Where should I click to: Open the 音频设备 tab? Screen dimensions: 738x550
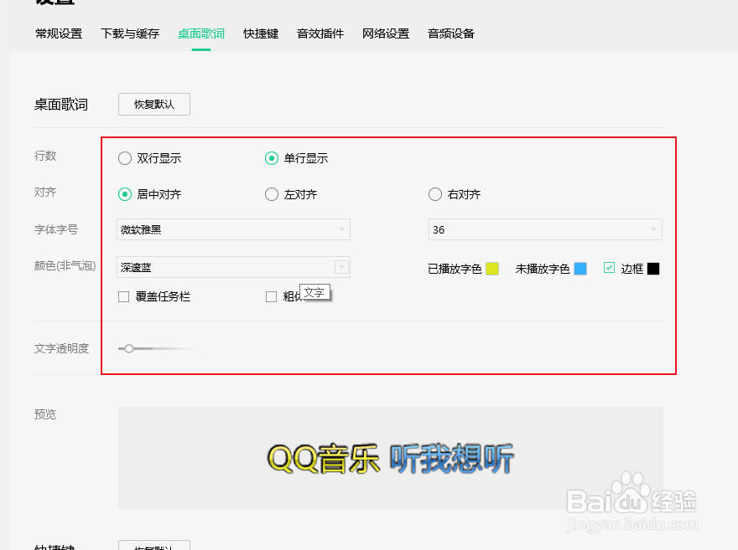pyautogui.click(x=451, y=33)
